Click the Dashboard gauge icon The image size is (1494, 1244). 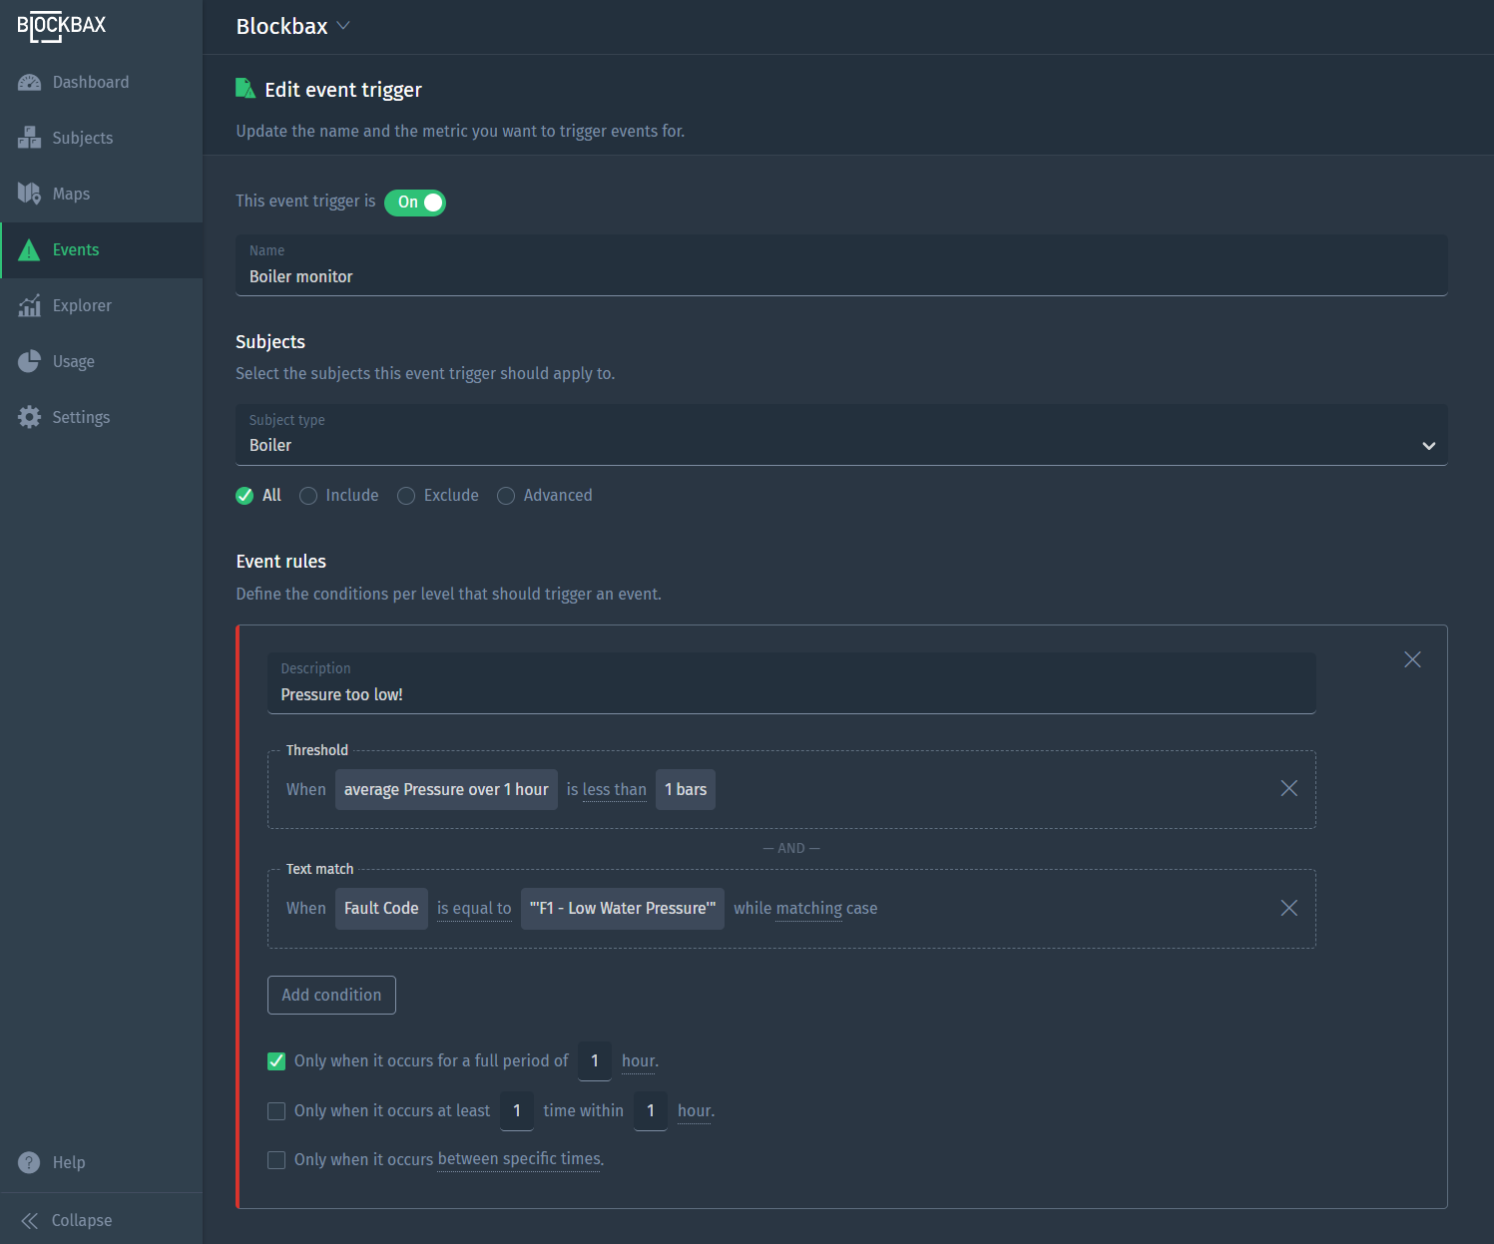[29, 83]
